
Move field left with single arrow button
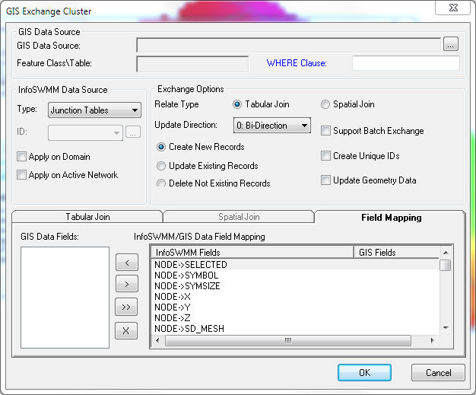pyautogui.click(x=126, y=263)
